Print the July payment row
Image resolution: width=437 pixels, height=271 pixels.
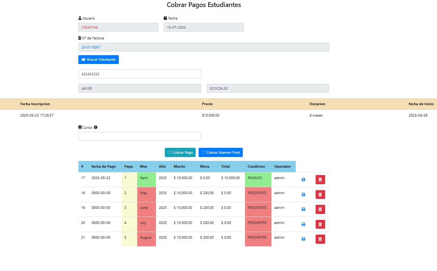click(303, 224)
